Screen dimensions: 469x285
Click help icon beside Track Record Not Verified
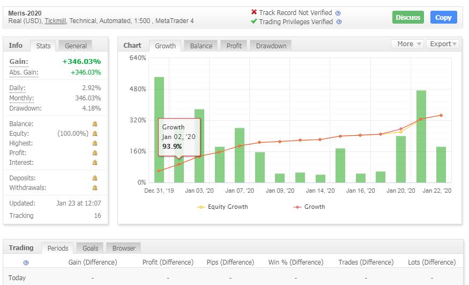[x=338, y=13]
